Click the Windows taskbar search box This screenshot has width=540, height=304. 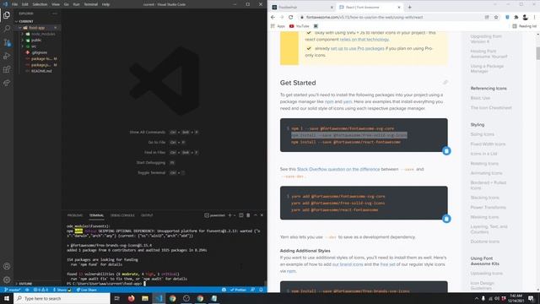62,298
